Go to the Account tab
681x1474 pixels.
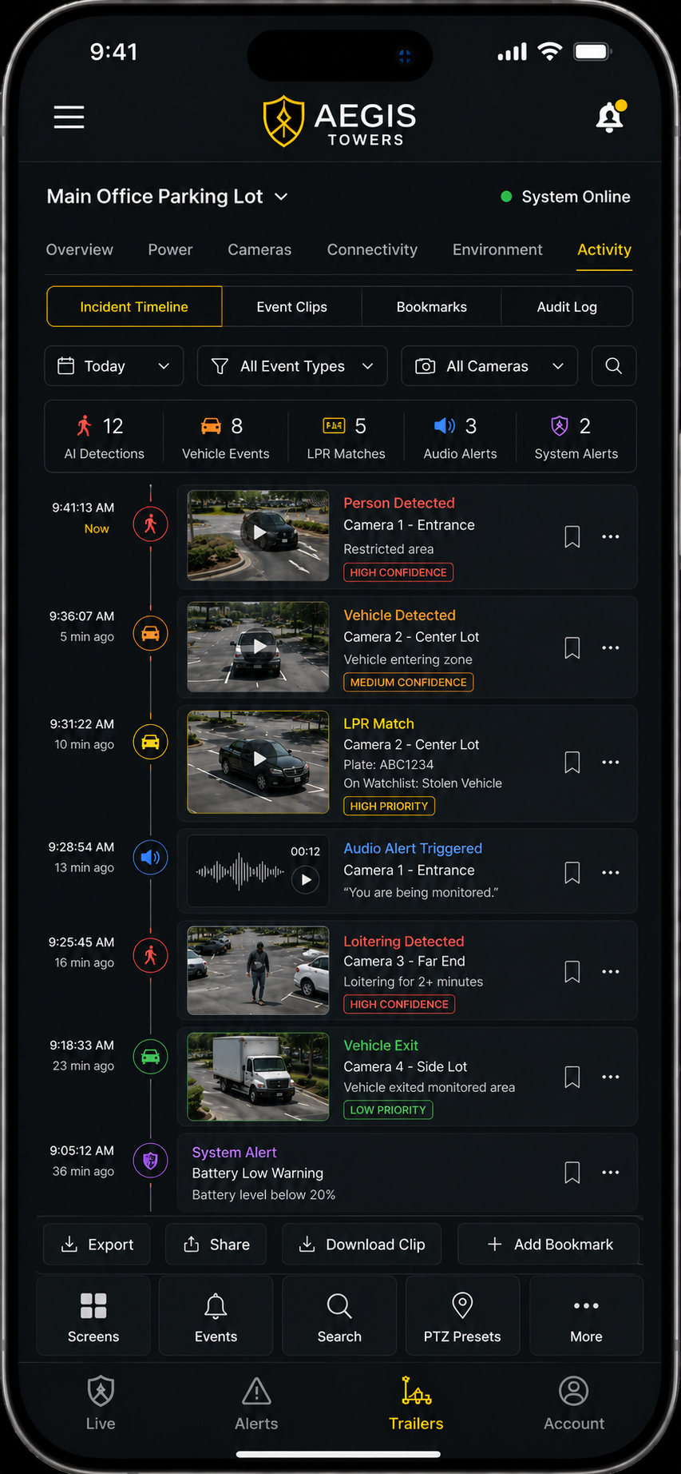click(574, 1404)
